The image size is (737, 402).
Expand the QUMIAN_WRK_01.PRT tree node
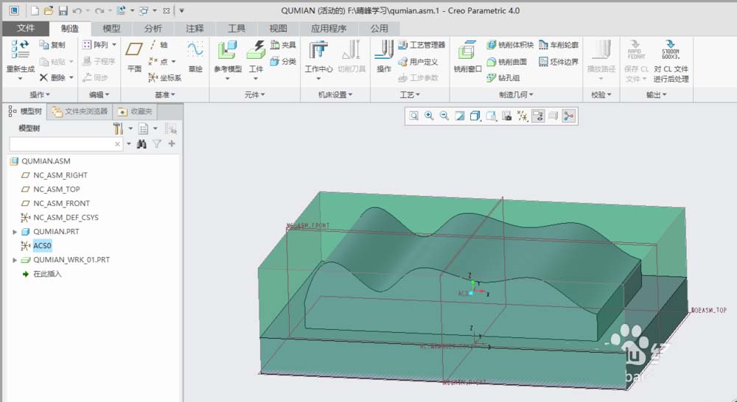[15, 260]
